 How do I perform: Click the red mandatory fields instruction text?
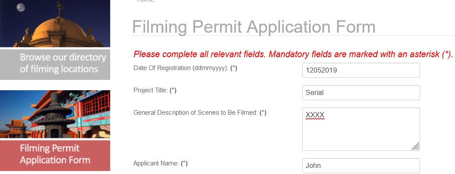coord(293,54)
